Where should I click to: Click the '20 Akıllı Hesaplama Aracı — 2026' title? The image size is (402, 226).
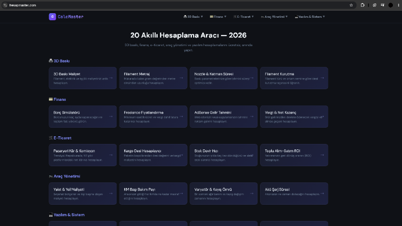pos(189,35)
